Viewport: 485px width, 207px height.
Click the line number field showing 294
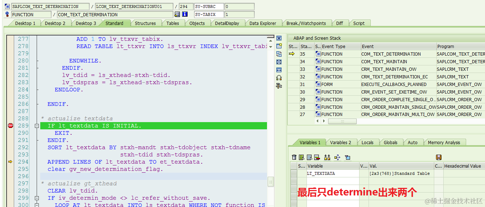click(186, 7)
